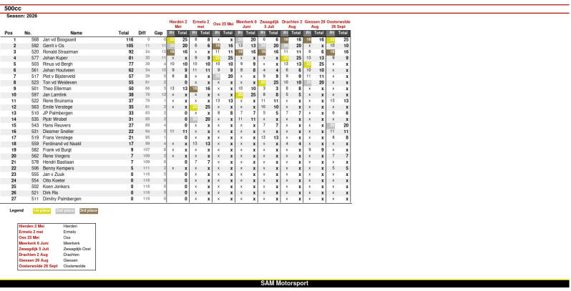571x291 pixels.
Task: Click start number 577 of Johan Kuper
Action: (35, 58)
